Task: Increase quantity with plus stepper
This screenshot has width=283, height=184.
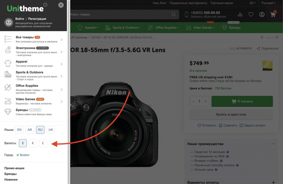Action: pos(206,101)
